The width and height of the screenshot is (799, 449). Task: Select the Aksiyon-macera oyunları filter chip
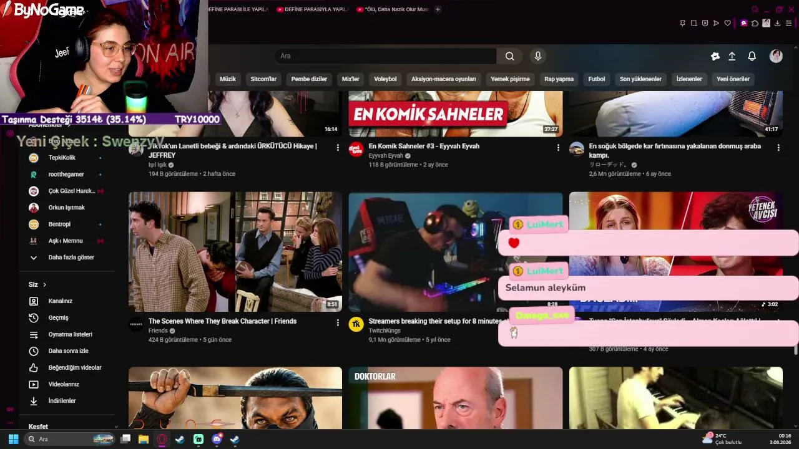click(x=444, y=79)
